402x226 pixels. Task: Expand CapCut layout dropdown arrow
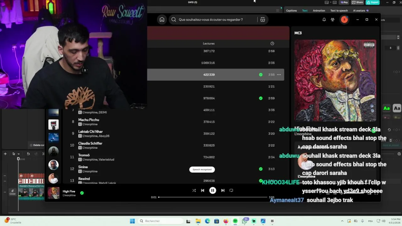click(330, 3)
